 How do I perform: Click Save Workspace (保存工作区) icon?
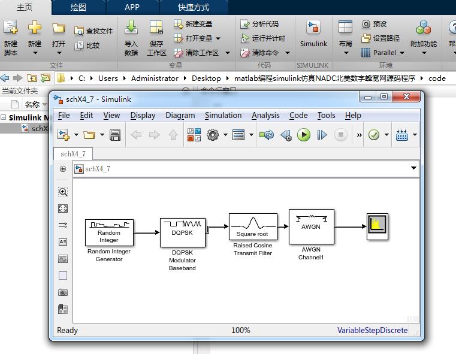[156, 28]
